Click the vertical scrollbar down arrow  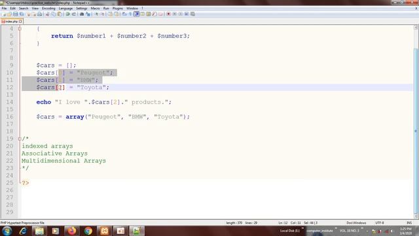click(x=416, y=216)
